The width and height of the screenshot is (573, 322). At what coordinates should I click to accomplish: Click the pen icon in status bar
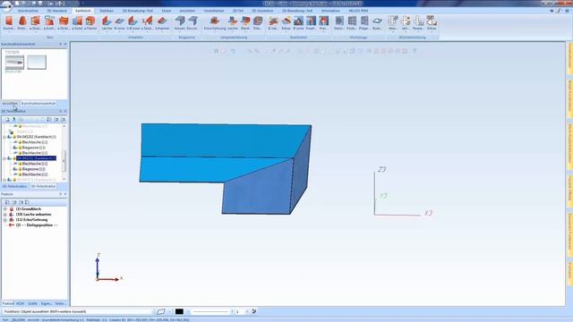[254, 311]
